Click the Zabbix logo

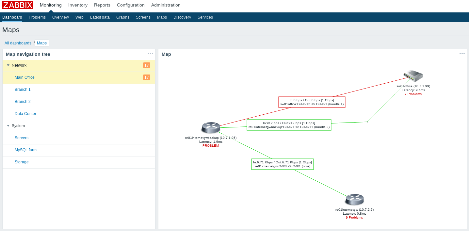18,5
